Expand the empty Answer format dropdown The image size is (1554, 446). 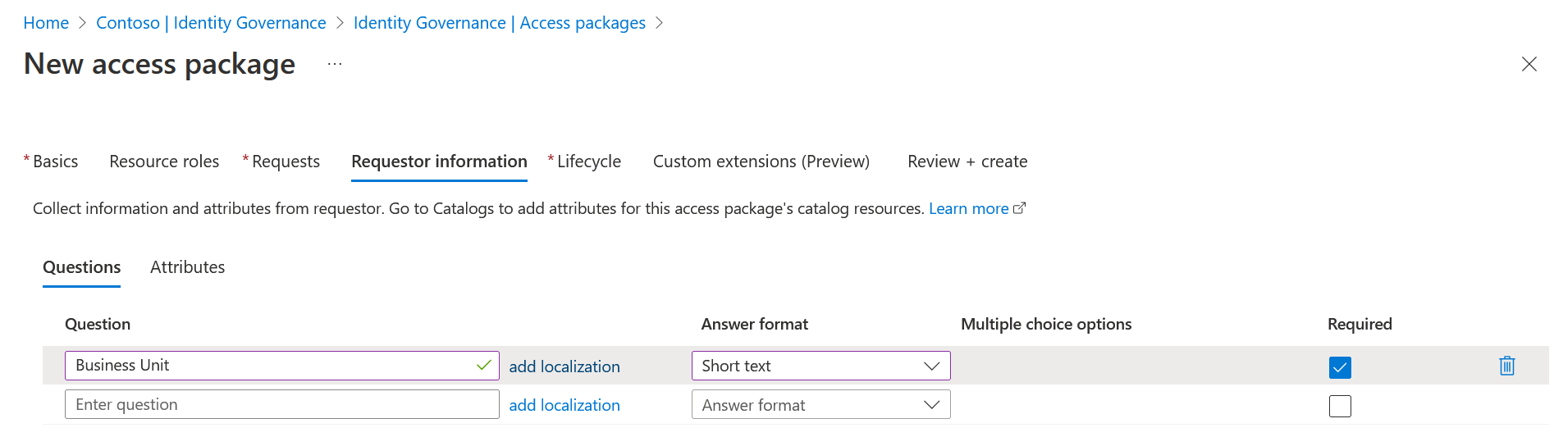pyautogui.click(x=820, y=405)
